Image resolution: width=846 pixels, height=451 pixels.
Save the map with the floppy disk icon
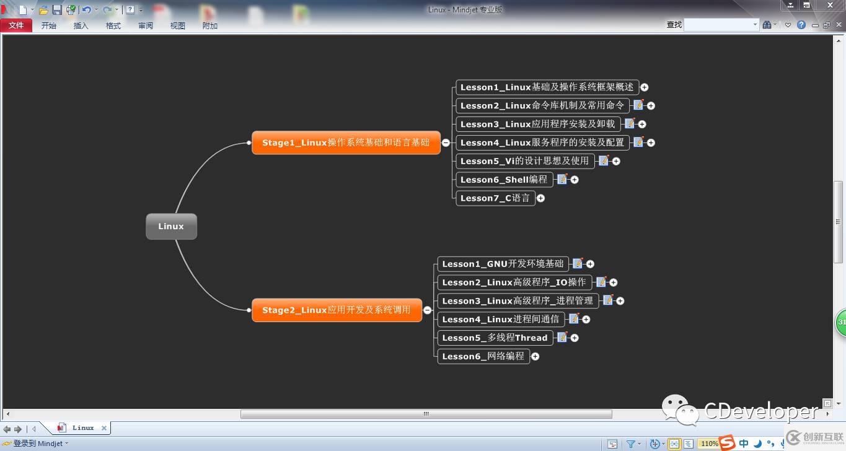(x=57, y=10)
